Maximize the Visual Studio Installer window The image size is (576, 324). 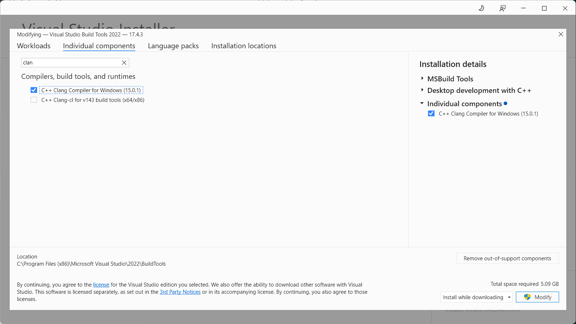[544, 8]
